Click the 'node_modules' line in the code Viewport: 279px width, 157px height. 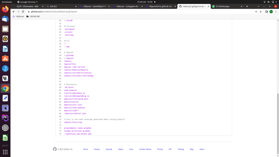[x=70, y=90]
